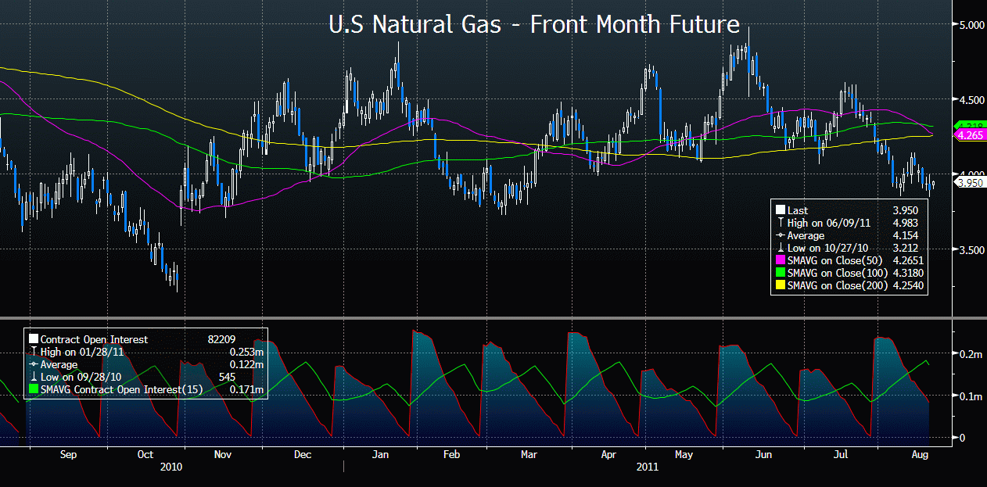
Task: Click the Average icon in price legend
Action: 781,235
